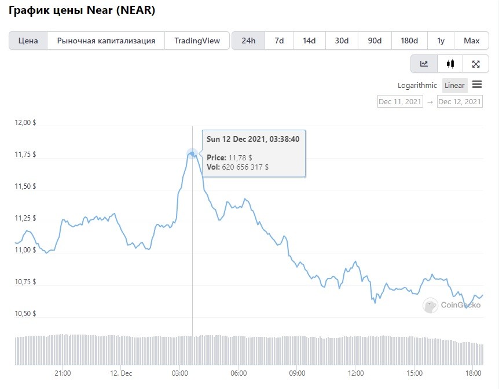Open the Dec 11, 2021 start date picker
Image resolution: width=499 pixels, height=389 pixels.
pyautogui.click(x=400, y=101)
